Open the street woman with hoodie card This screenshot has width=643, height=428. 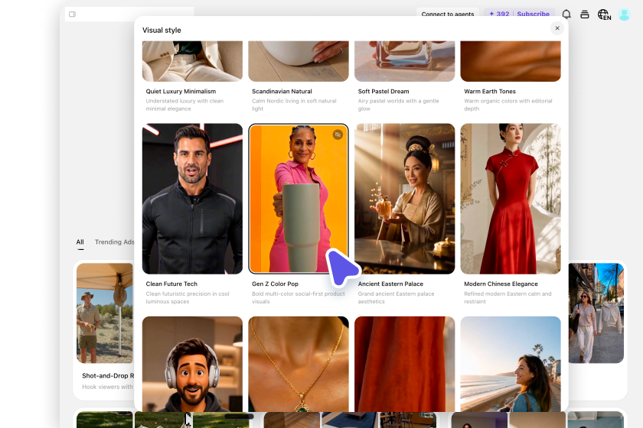pyautogui.click(x=596, y=313)
